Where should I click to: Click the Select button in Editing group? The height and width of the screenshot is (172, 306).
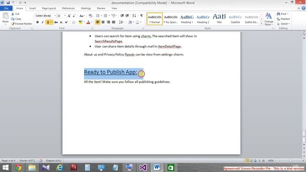(284, 23)
